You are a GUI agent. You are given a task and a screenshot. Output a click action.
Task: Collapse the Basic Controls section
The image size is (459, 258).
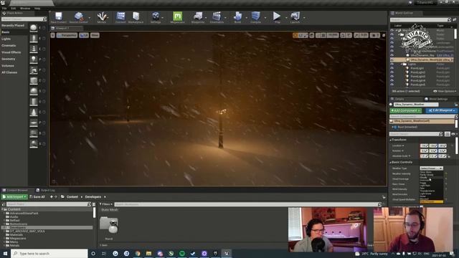pyautogui.click(x=391, y=163)
